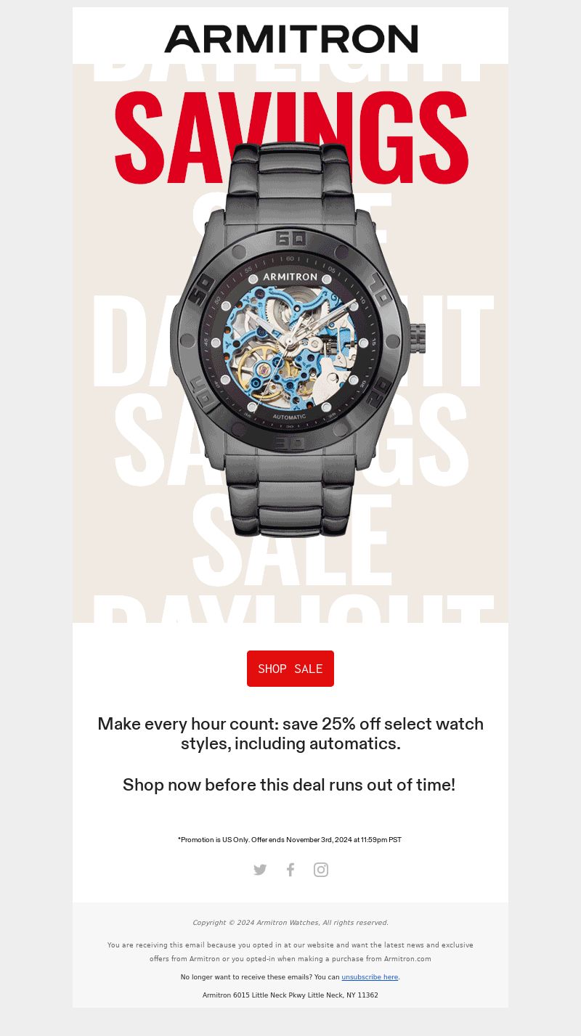581x1036 pixels.
Task: Click the large white SALE text below the watch
Action: coord(290,541)
